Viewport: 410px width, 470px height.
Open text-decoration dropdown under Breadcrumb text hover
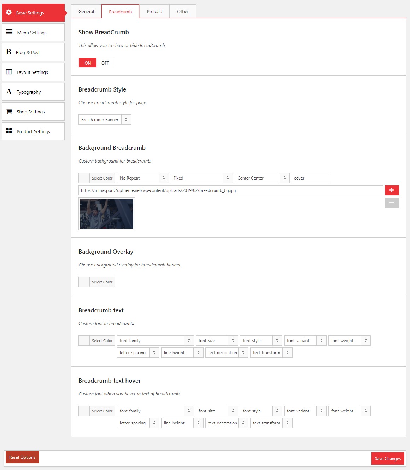227,423
